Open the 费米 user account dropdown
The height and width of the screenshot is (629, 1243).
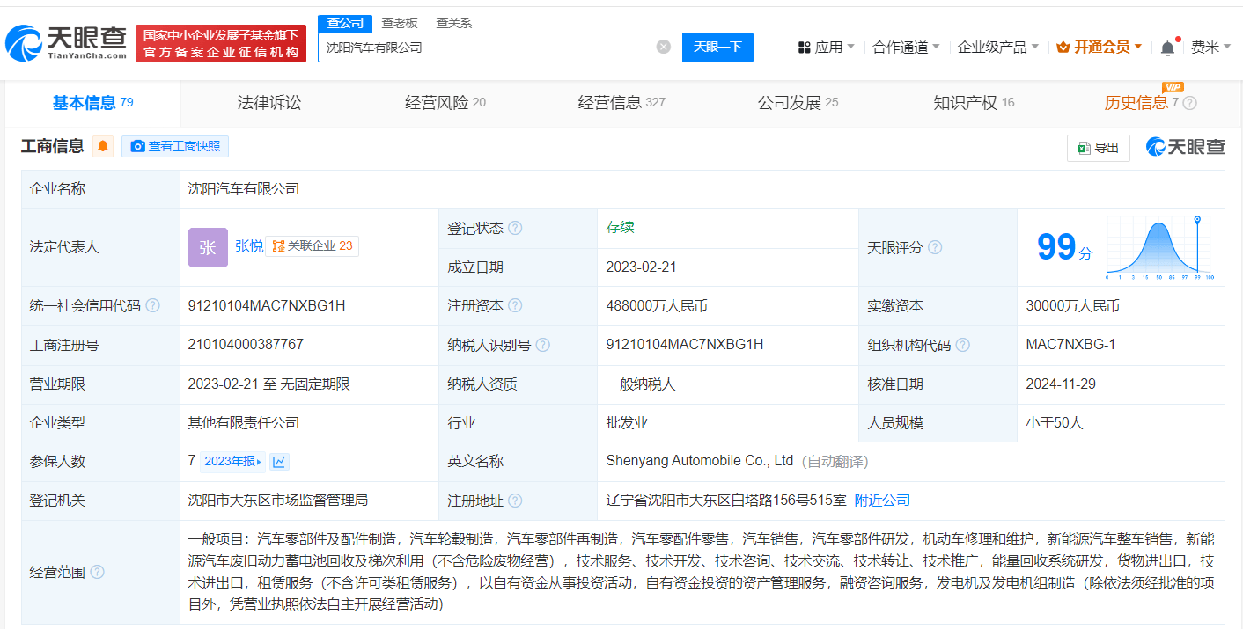pos(1210,48)
